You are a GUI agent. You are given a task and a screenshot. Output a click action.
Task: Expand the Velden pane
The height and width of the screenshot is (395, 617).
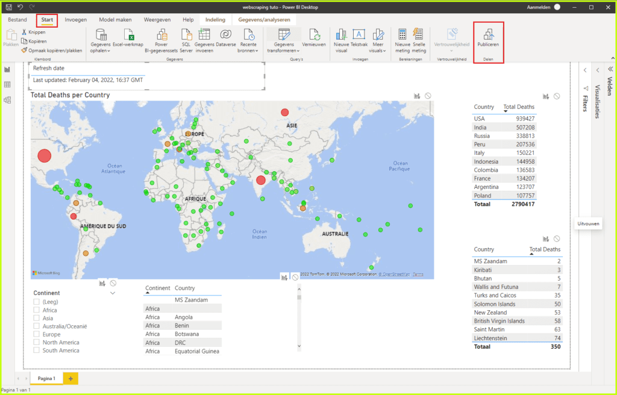click(x=610, y=69)
